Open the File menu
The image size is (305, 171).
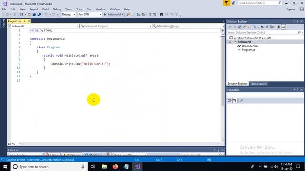pyautogui.click(x=4, y=9)
